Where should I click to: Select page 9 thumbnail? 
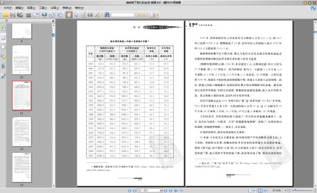coord(22,31)
